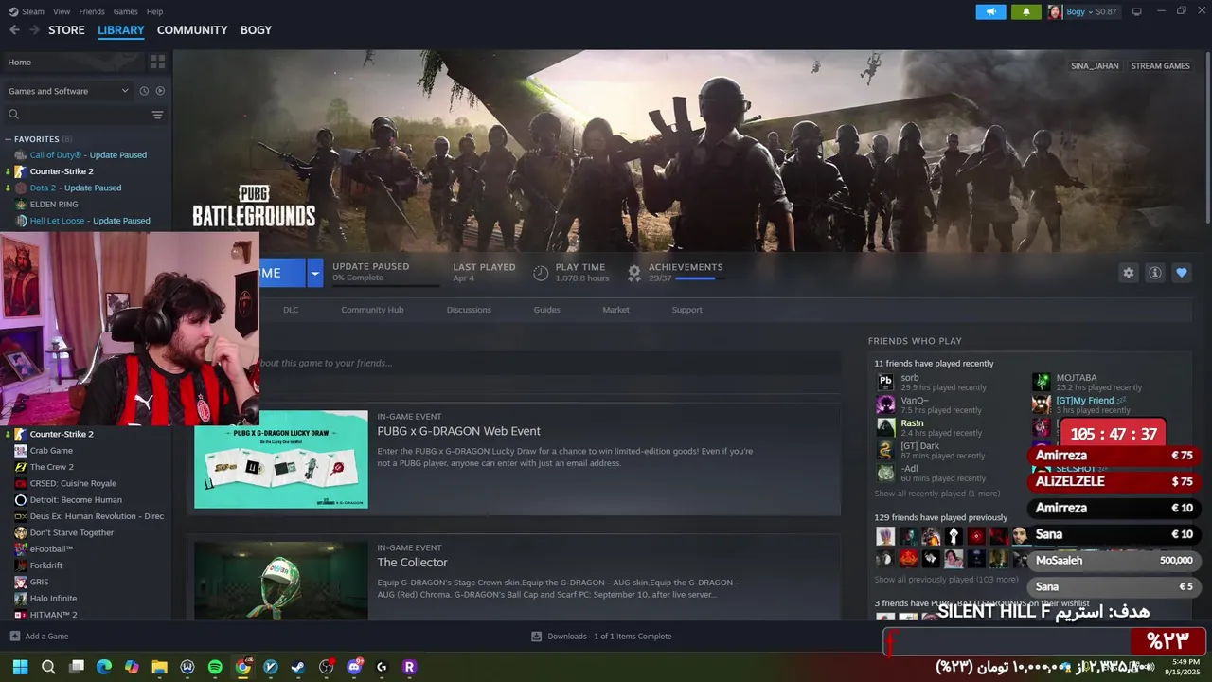
Task: Collapse the FAVORITES category
Action: (x=9, y=139)
